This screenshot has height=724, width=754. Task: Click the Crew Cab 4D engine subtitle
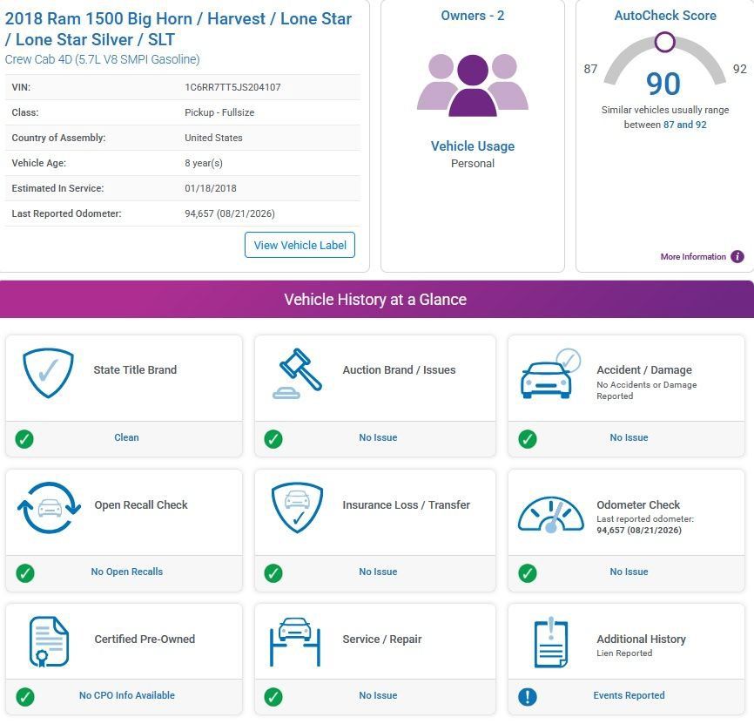[102, 59]
